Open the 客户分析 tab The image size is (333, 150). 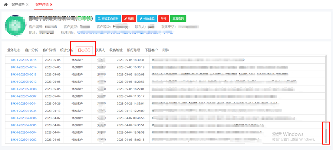tap(31, 50)
